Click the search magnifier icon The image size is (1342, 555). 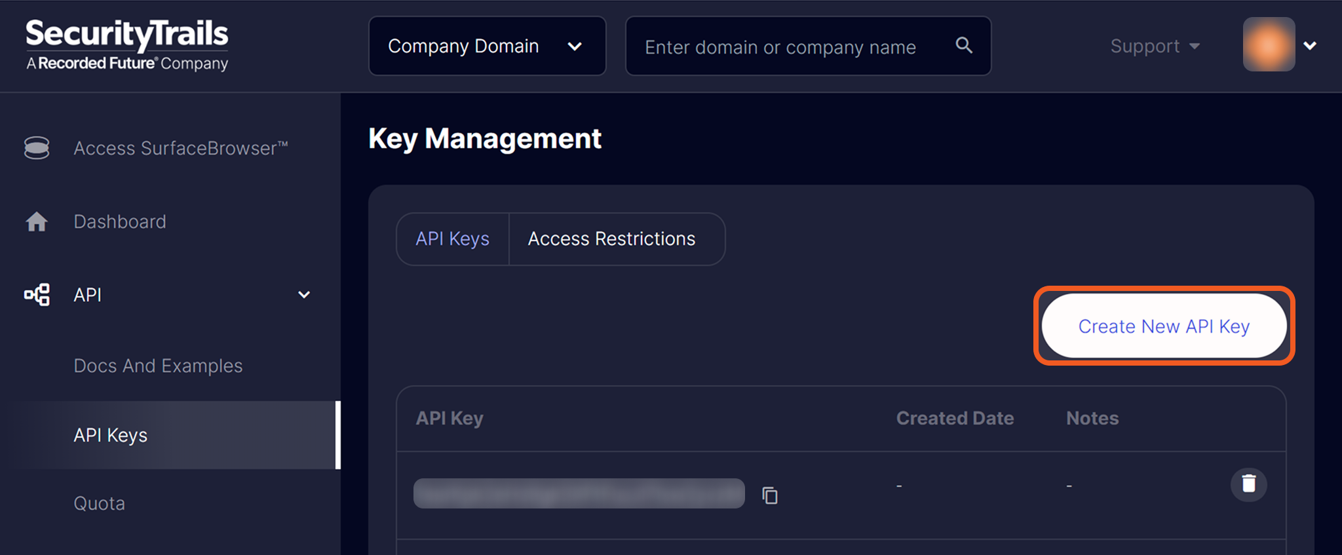click(963, 45)
